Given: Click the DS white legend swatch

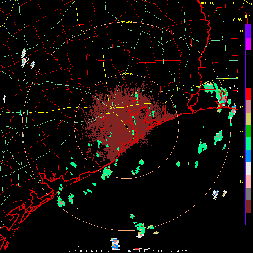Looking at the screenshot, I should coord(248,169).
